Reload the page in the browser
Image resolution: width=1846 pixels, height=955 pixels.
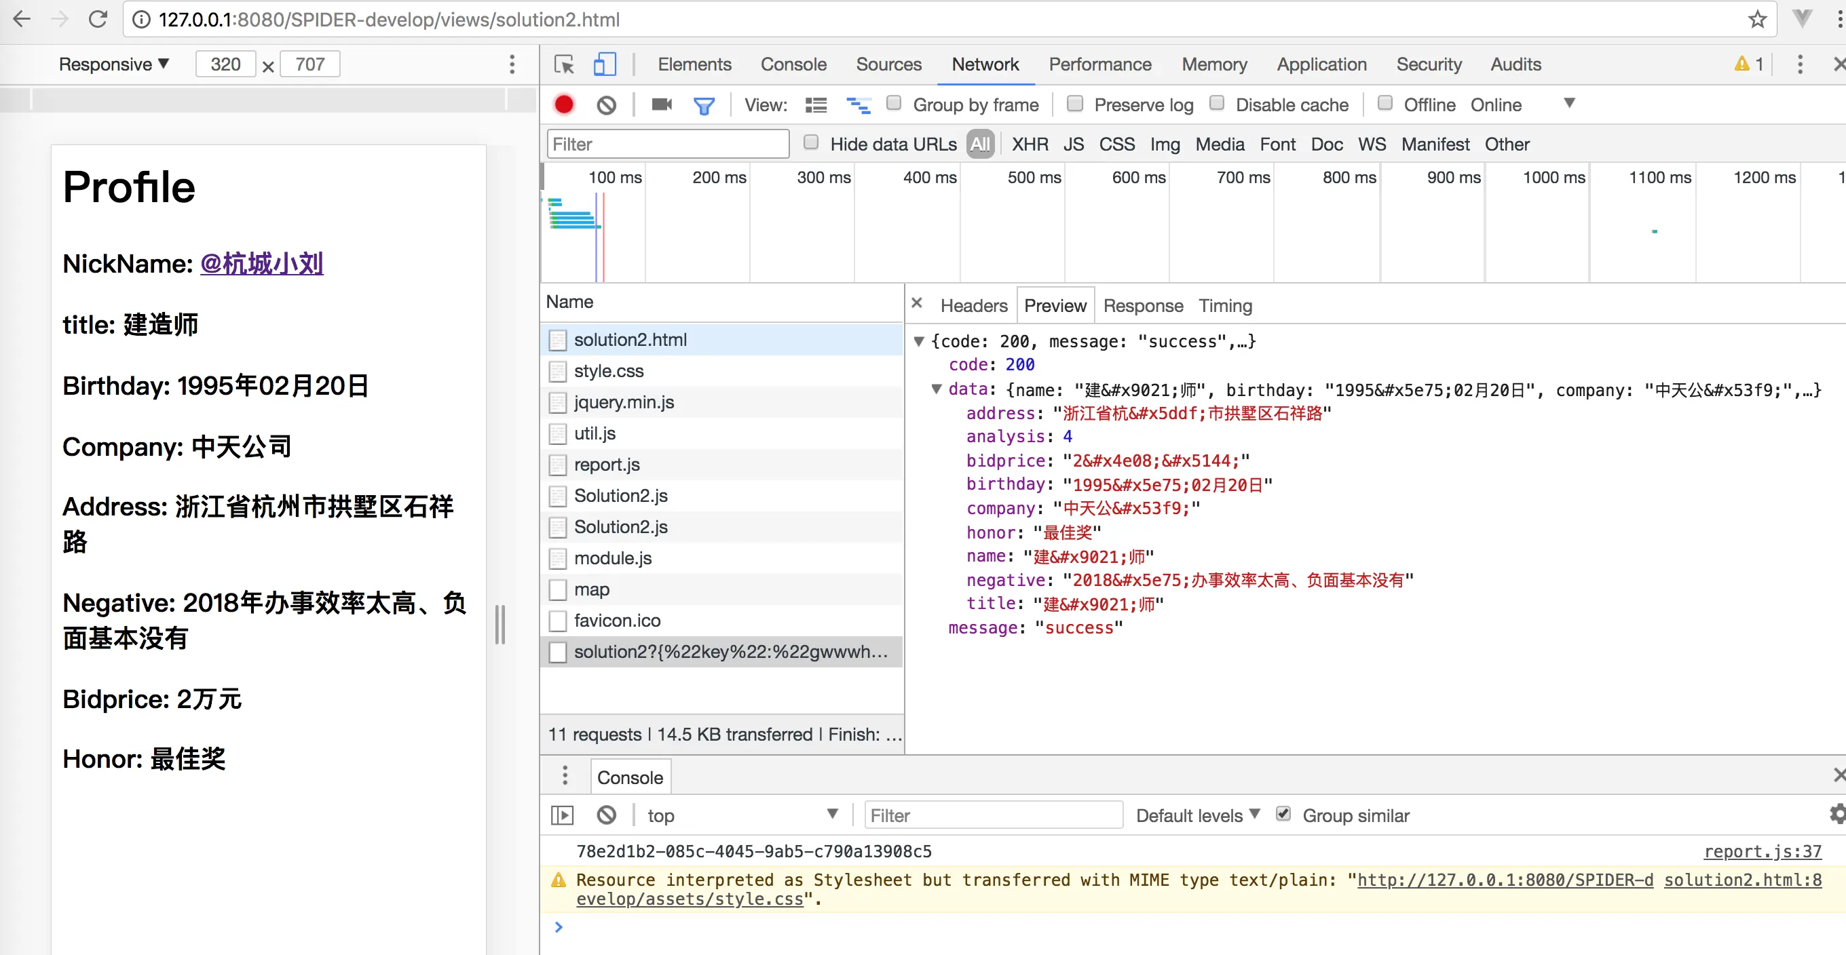click(x=98, y=20)
